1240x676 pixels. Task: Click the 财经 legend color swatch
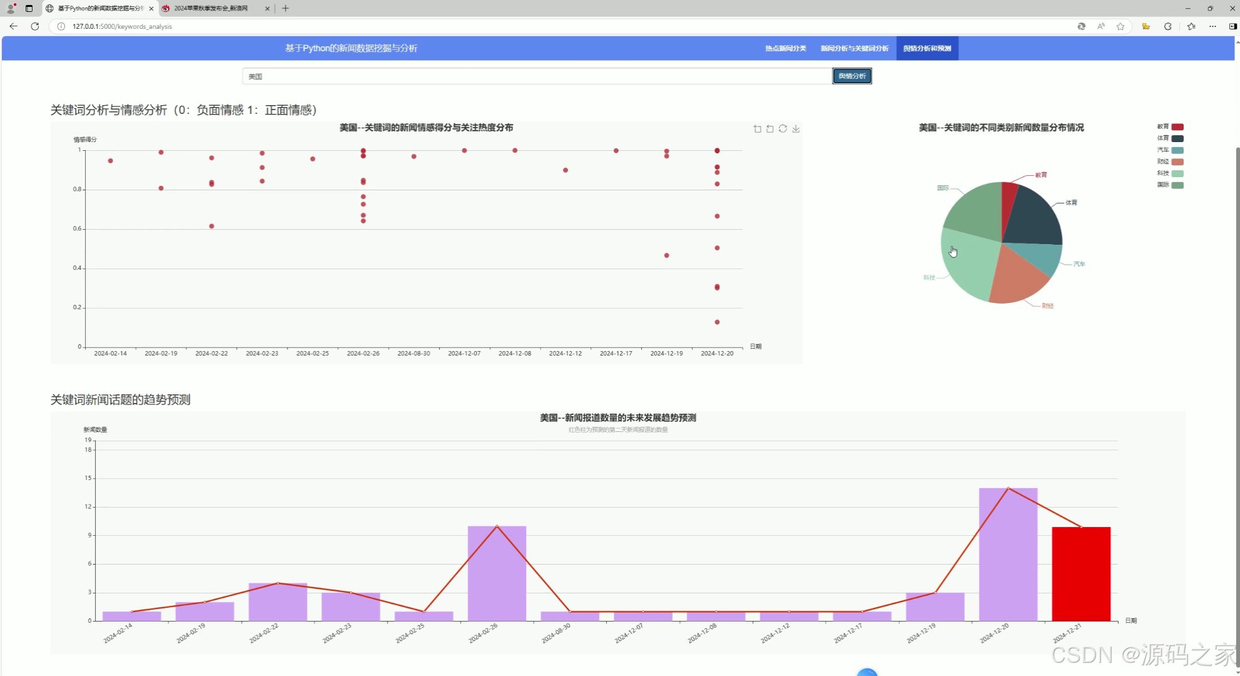[x=1177, y=162]
